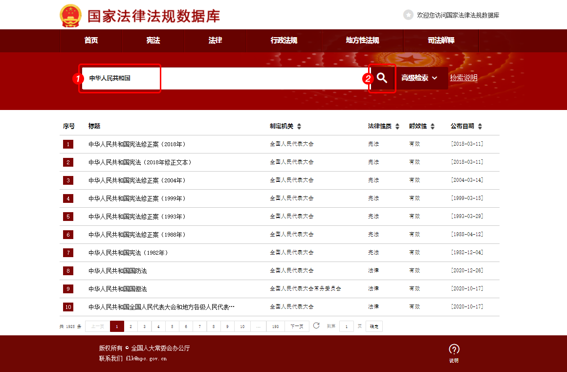The width and height of the screenshot is (567, 372).
Task: Click the red number 8 row badge
Action: 68,271
